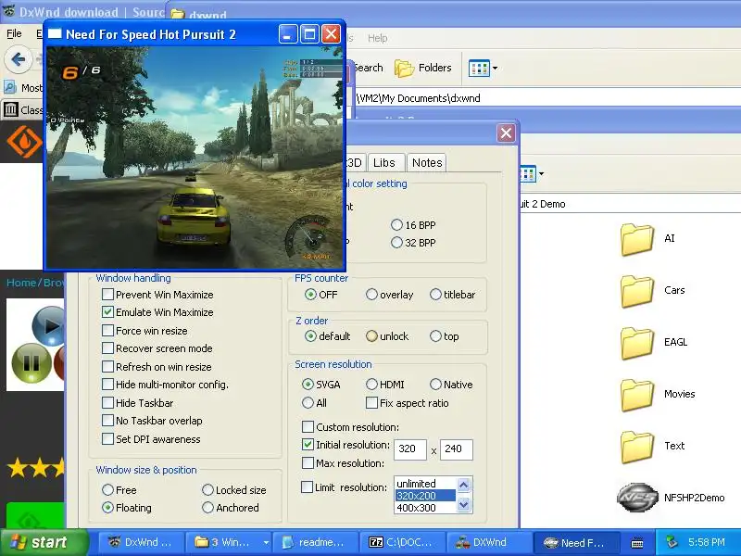The height and width of the screenshot is (556, 741).
Task: Expand the grouped 3 Windows taskbar dropdown
Action: coord(266,542)
